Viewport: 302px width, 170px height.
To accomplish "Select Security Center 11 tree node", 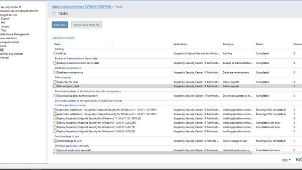I will tap(10, 7).
